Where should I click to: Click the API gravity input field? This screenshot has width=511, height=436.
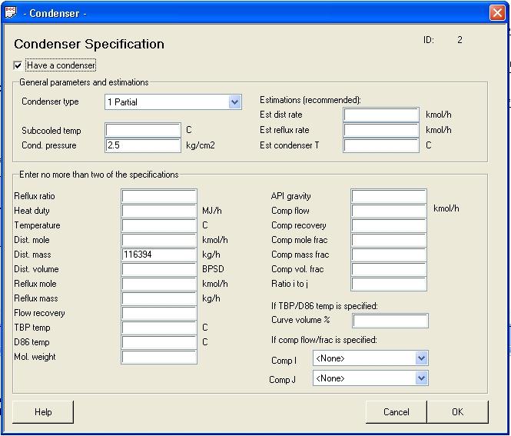click(x=389, y=196)
